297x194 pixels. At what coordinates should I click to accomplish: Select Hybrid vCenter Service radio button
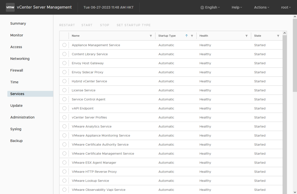[64, 81]
